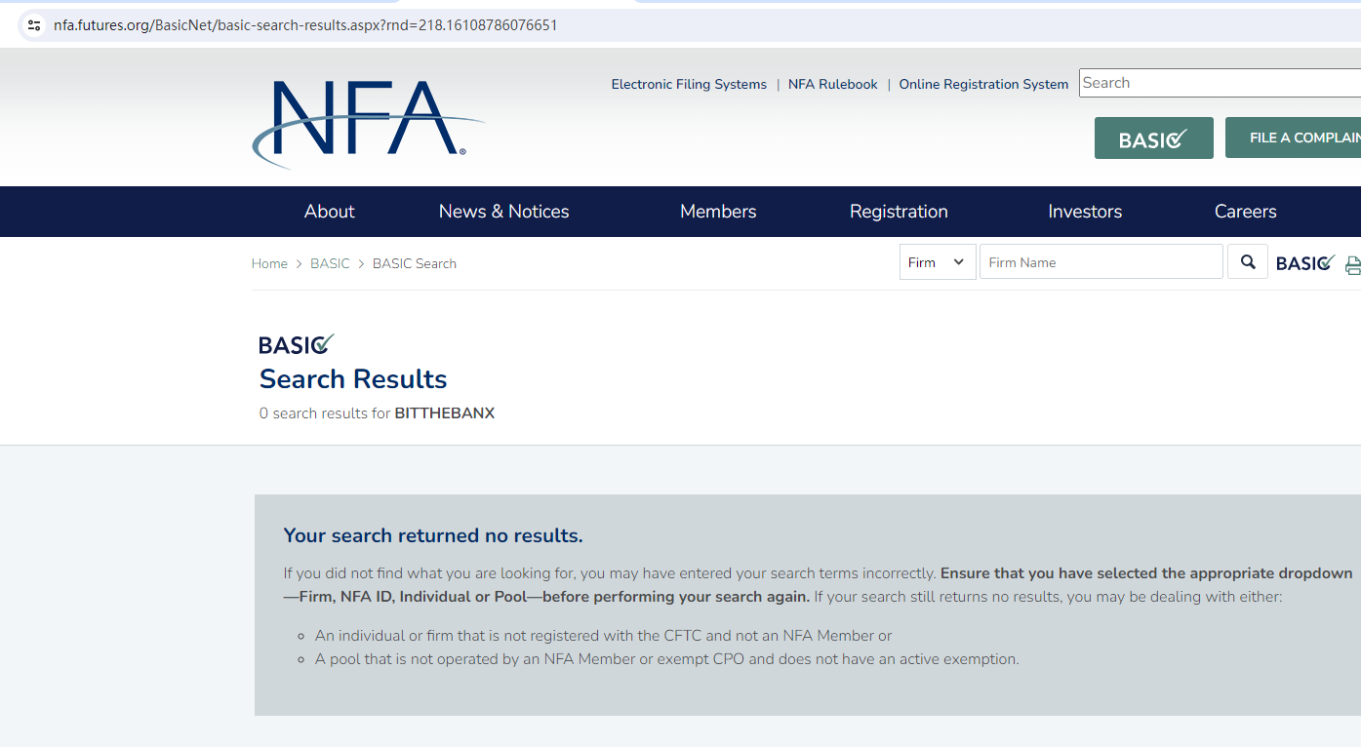This screenshot has height=747, width=1361.
Task: Click the Firm Name input field
Action: click(1101, 262)
